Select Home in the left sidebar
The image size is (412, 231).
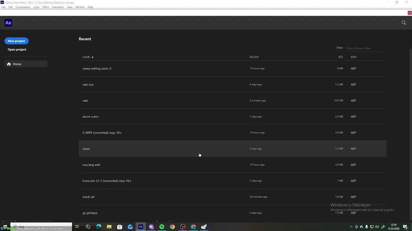(26, 64)
